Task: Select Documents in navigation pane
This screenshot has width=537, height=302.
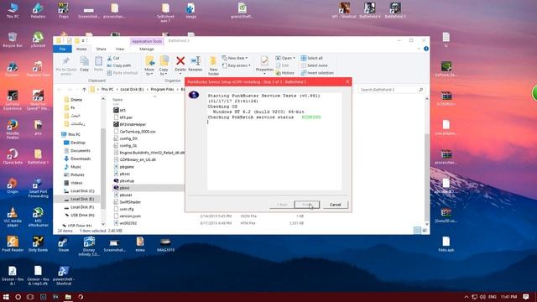Action: pyautogui.click(x=81, y=151)
